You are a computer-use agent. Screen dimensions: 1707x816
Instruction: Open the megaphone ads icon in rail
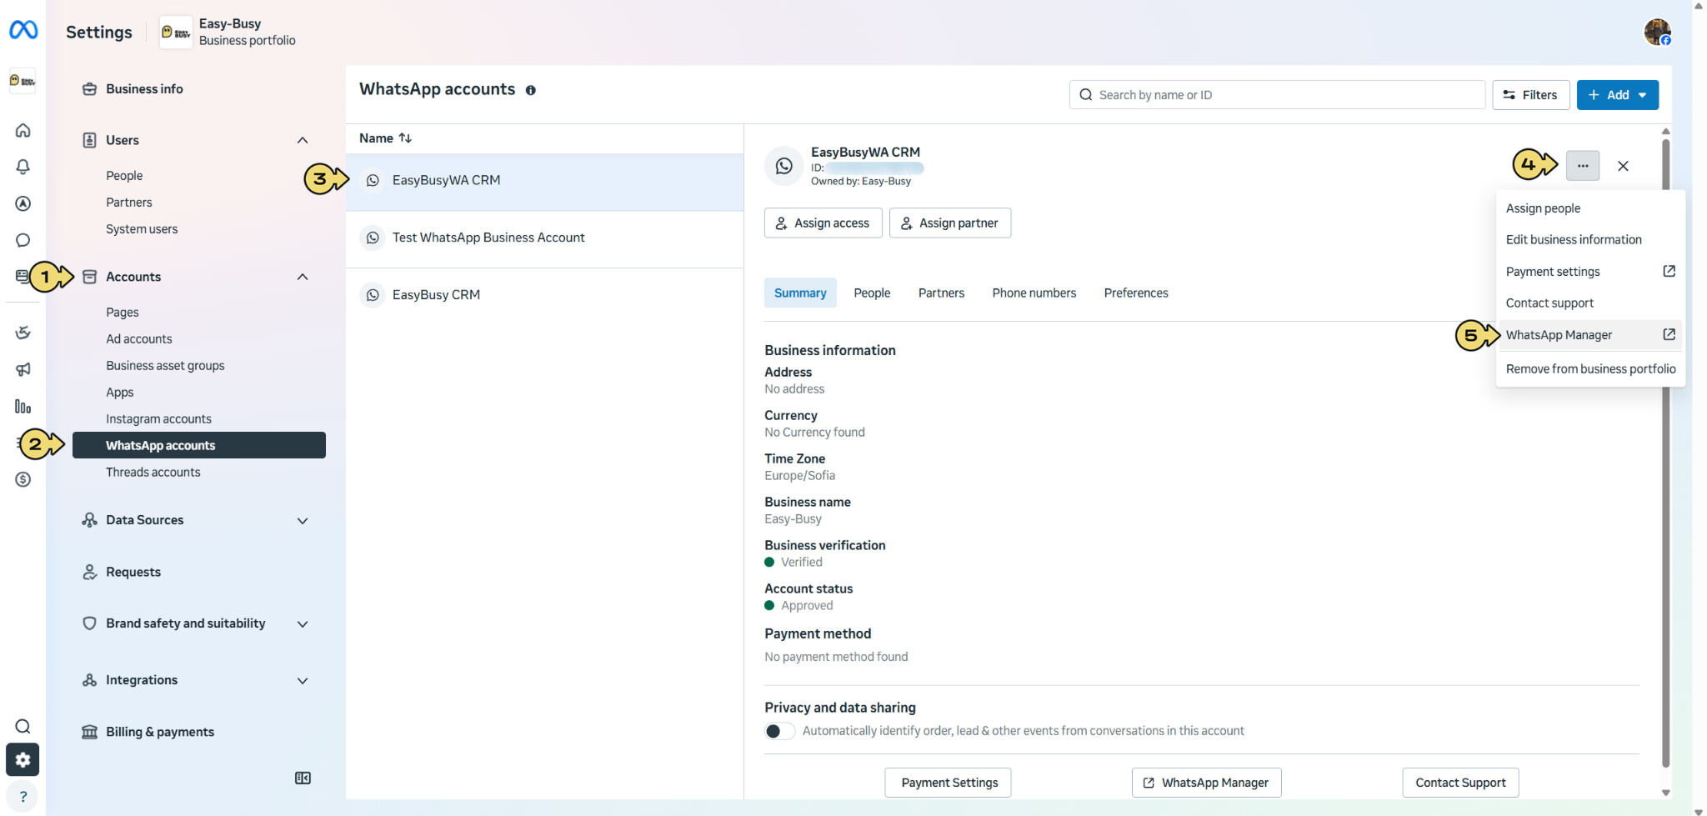[x=23, y=369]
